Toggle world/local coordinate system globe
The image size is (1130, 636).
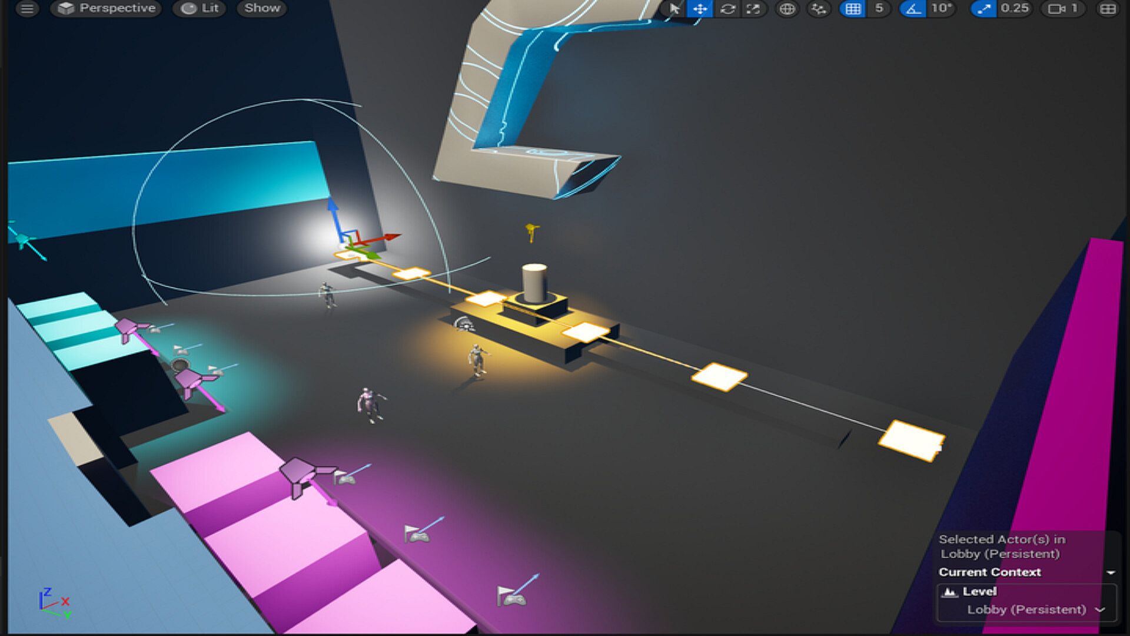(x=787, y=8)
